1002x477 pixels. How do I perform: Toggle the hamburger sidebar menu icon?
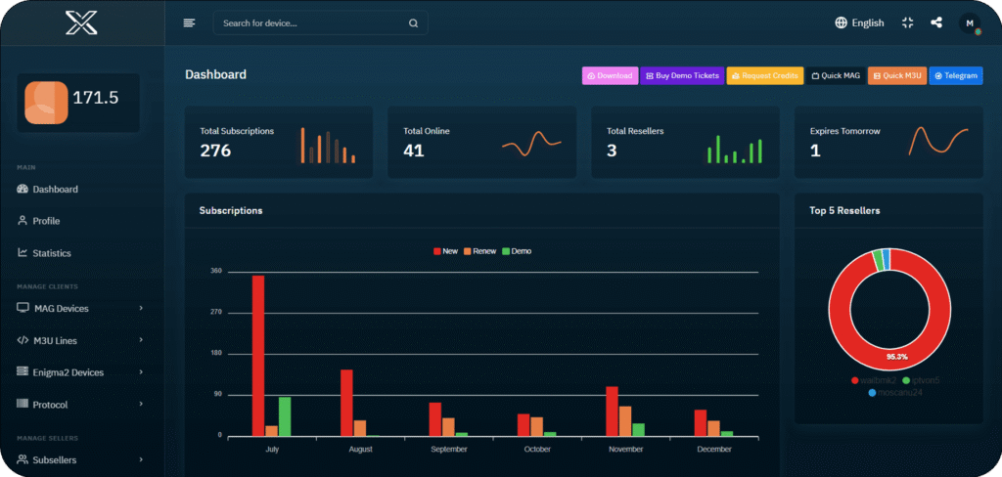189,23
